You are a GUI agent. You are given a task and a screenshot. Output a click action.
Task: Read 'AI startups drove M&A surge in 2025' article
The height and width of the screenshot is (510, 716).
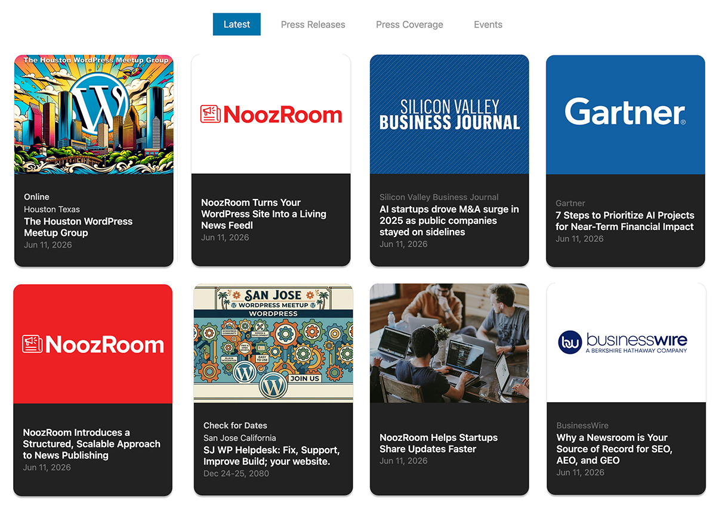coord(449,220)
